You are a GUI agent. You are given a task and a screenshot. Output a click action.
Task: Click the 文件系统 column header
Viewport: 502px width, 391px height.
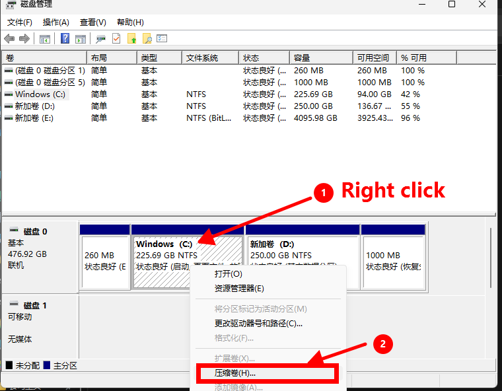coord(202,58)
